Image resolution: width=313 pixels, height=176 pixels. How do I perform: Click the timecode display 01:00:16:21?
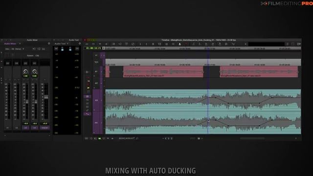(x=93, y=48)
